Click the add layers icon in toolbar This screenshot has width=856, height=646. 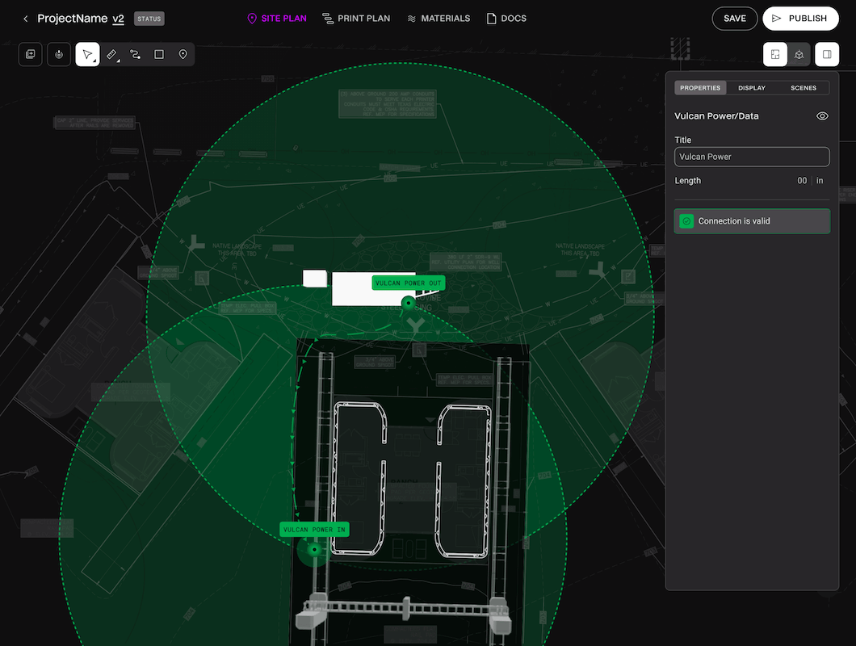click(31, 54)
